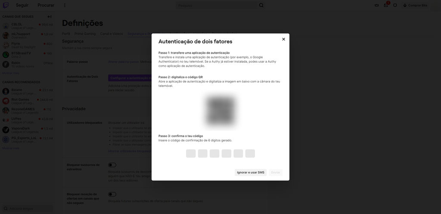The width and height of the screenshot is (441, 214).
Task: Collapse the followed channels sidebar arrow
Action: click(x=50, y=17)
